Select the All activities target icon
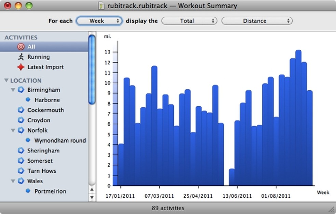Screen dimensions: 336x214 [x=21, y=47]
